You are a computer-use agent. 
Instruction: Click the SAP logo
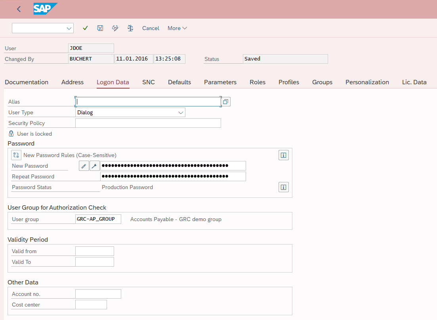pyautogui.click(x=45, y=9)
